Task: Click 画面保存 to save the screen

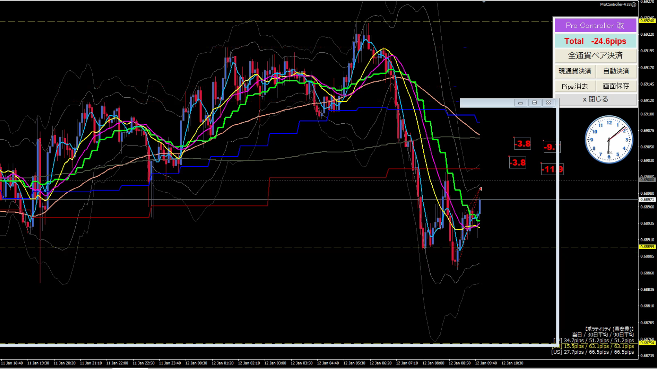Action: point(616,86)
